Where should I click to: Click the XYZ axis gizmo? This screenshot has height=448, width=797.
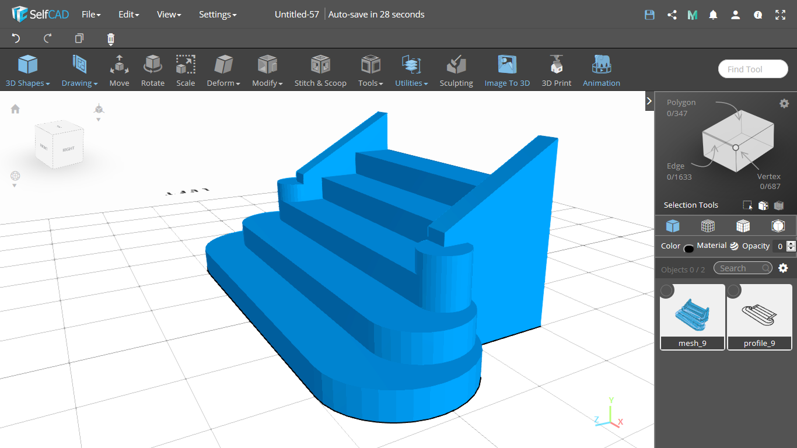pyautogui.click(x=609, y=413)
